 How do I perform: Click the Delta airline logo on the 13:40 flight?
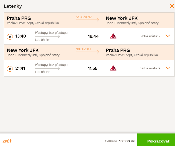113,36
